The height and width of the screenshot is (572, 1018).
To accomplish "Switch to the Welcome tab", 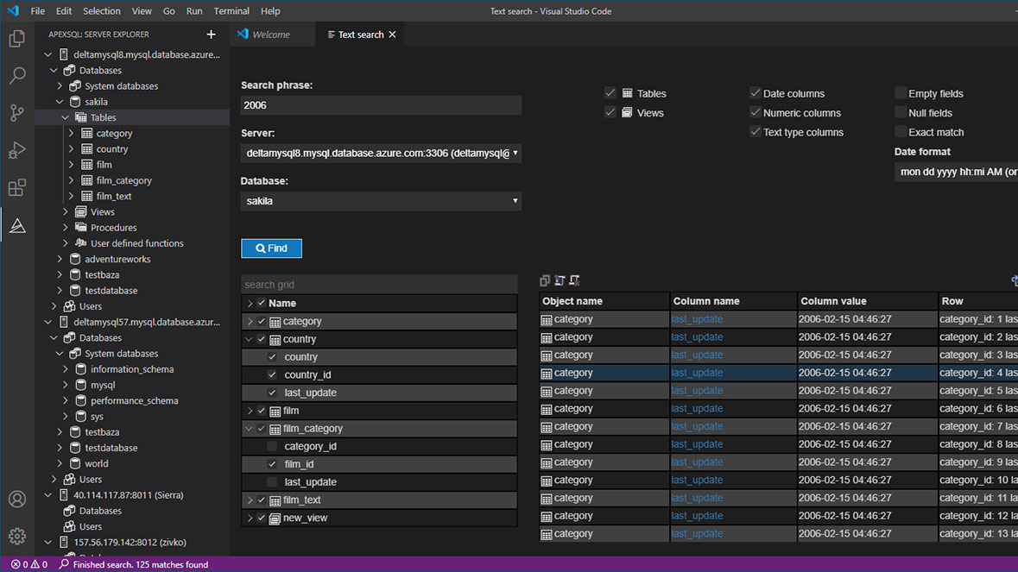I will 272,34.
